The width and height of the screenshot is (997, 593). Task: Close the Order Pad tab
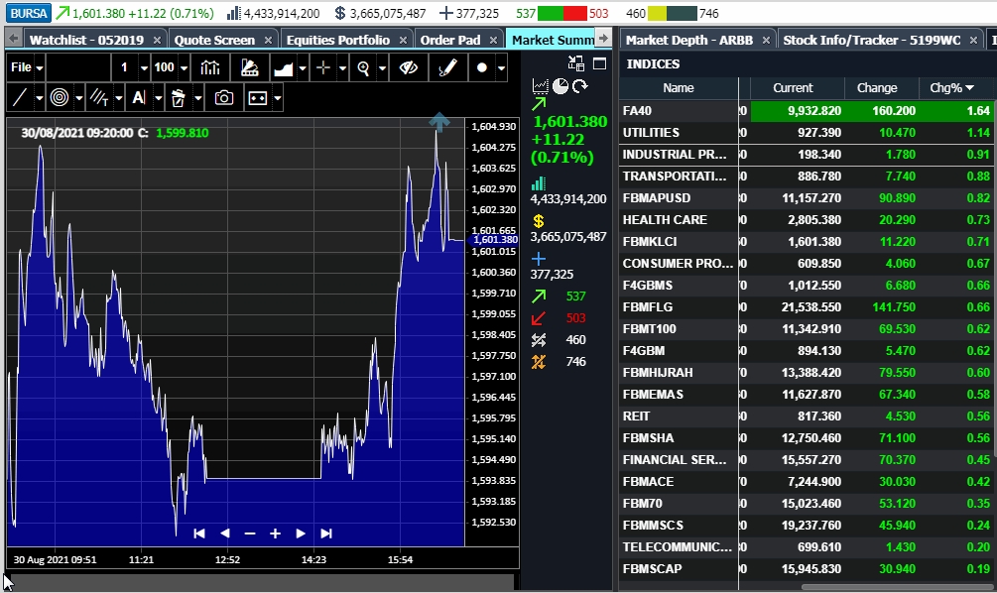(493, 40)
